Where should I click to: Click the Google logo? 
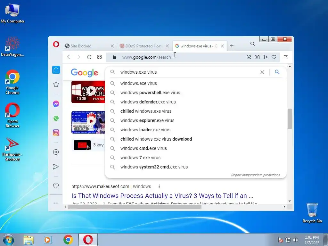click(84, 73)
